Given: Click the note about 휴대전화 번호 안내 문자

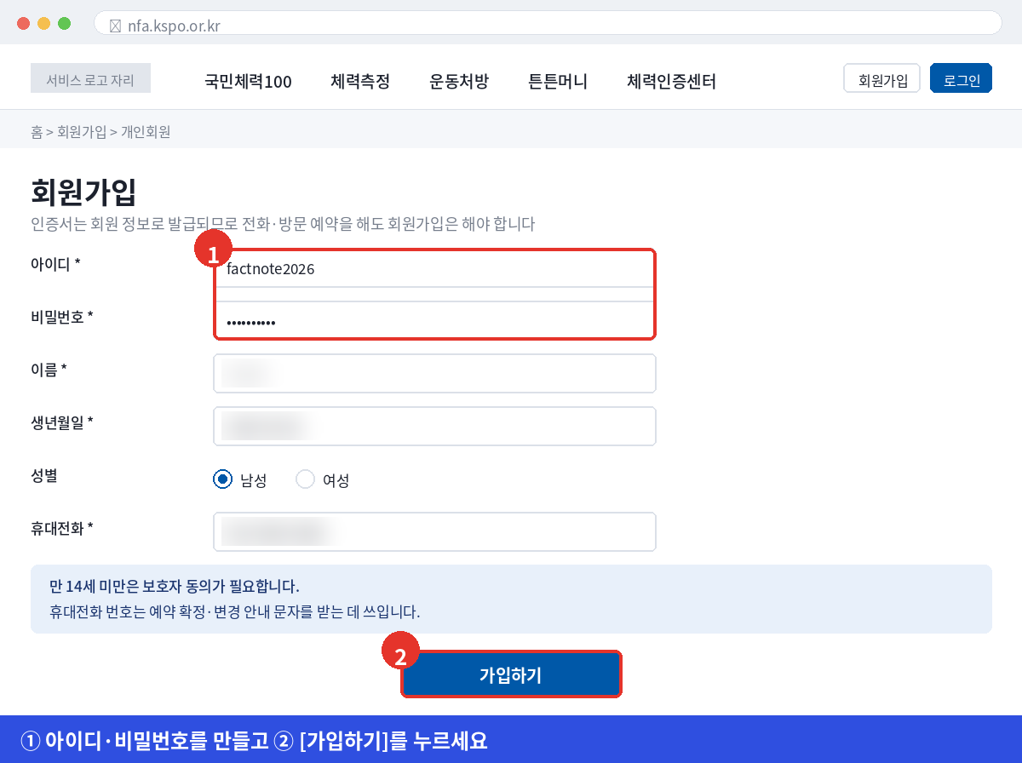Looking at the screenshot, I should tap(235, 611).
